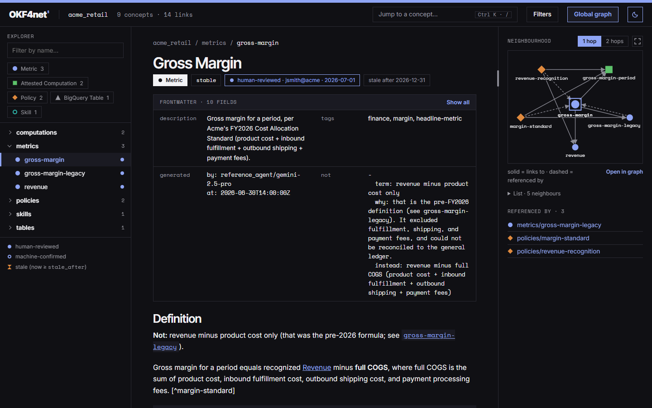Select revenue node in graph
Screen dimensions: 652x408
point(575,147)
